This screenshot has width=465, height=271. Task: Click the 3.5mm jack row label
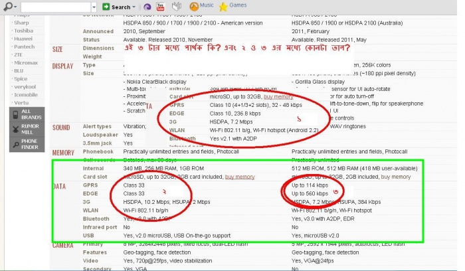(x=97, y=143)
